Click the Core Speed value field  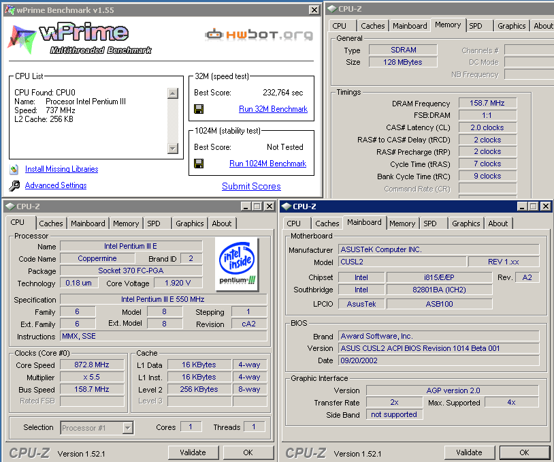pos(91,365)
